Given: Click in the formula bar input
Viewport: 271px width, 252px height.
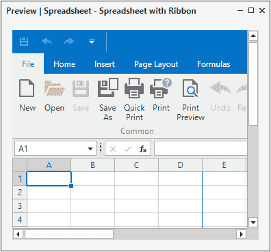Looking at the screenshot, I should pyautogui.click(x=201, y=149).
